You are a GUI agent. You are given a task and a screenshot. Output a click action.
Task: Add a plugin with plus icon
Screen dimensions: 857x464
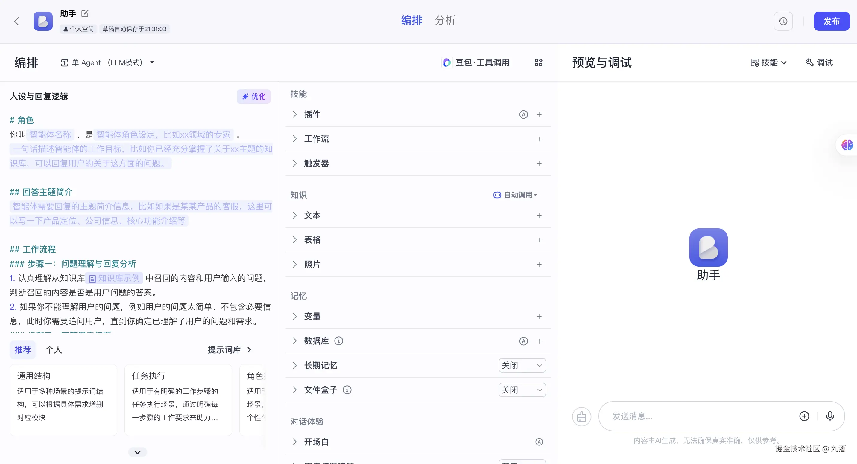pyautogui.click(x=539, y=115)
